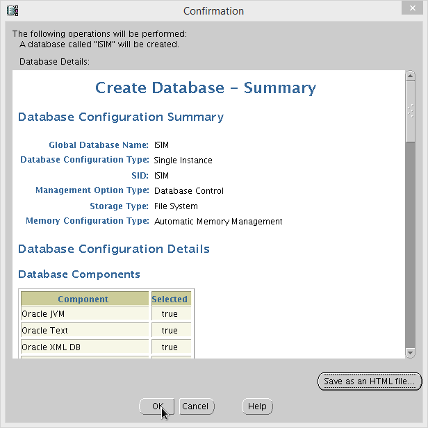Click the Automatic Memory Management text
This screenshot has height=428, width=428.
tap(218, 222)
